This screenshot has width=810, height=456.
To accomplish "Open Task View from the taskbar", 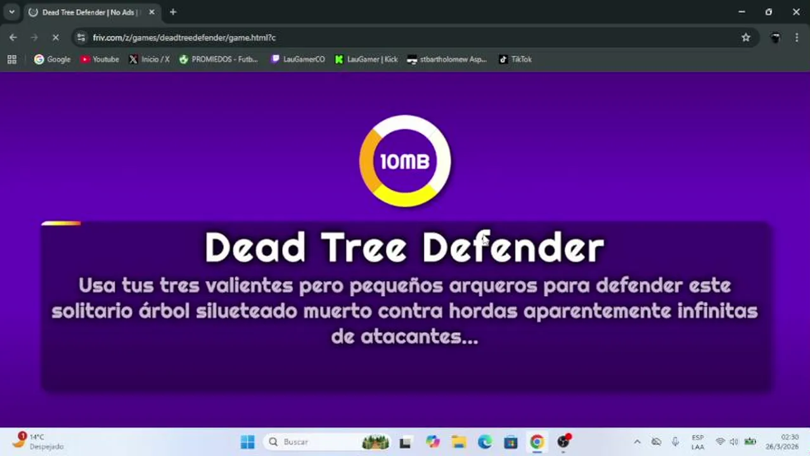I will (405, 442).
